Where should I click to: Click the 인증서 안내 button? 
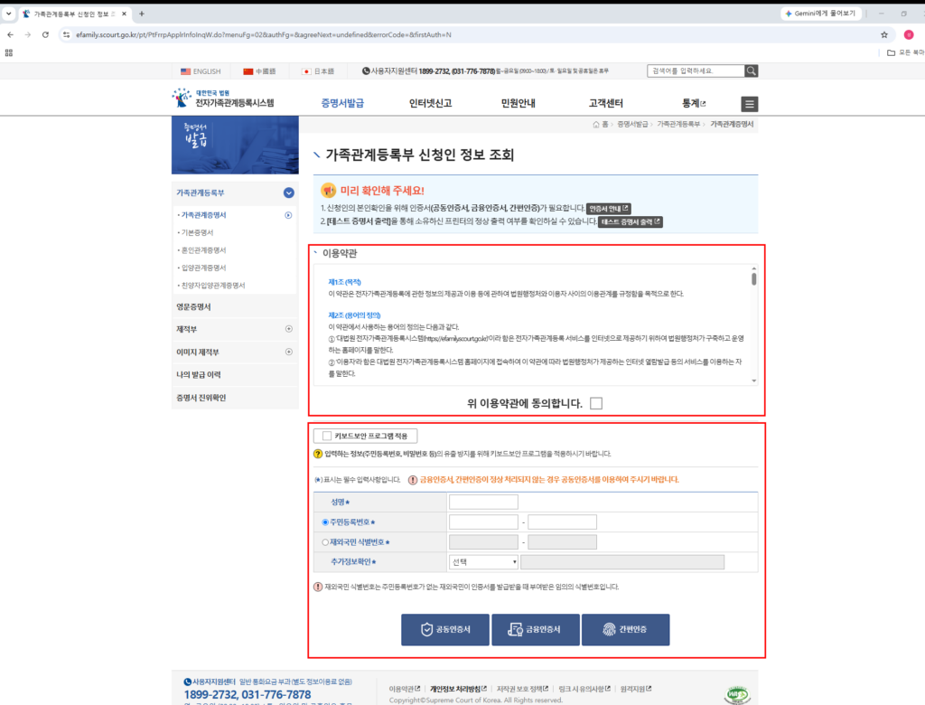(x=609, y=209)
